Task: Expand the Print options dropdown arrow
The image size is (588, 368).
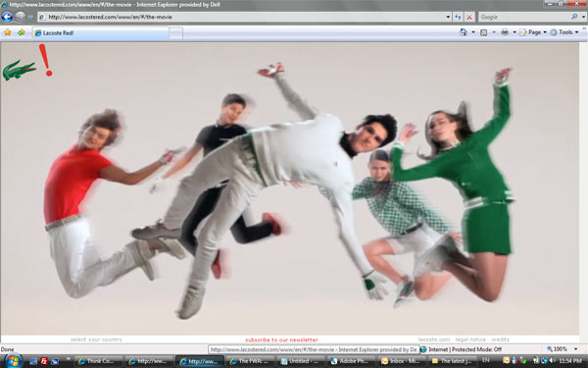Action: pyautogui.click(x=514, y=32)
